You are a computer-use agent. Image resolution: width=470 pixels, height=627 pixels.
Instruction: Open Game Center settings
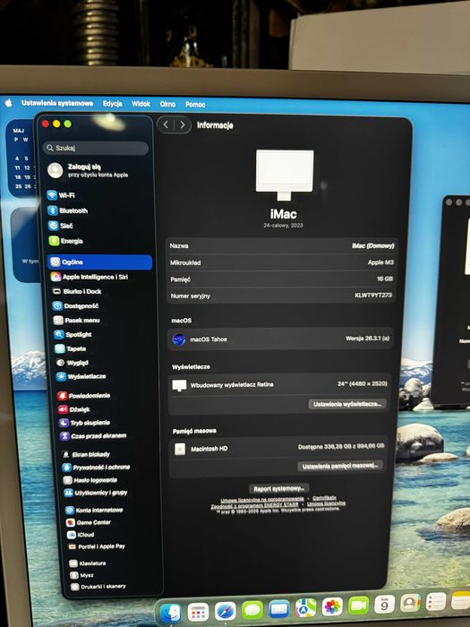point(89,522)
